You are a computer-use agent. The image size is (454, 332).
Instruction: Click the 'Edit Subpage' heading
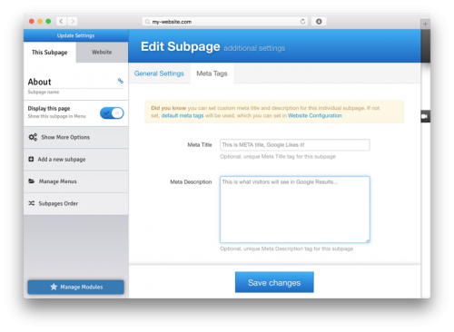[181, 46]
